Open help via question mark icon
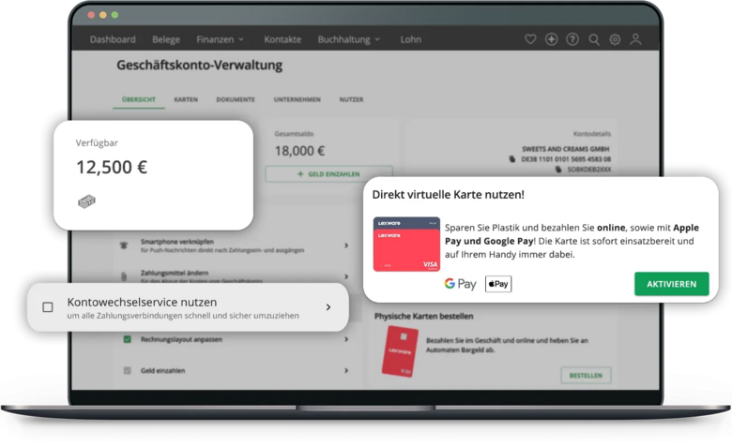The height and width of the screenshot is (446, 732). point(572,39)
